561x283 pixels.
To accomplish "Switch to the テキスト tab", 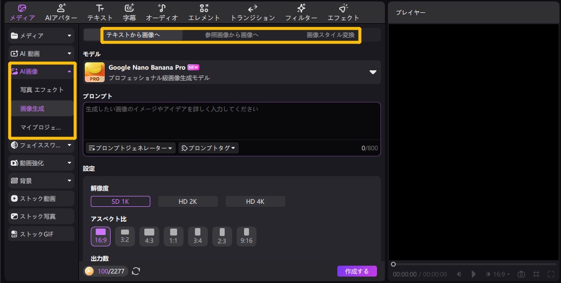I will pos(100,13).
